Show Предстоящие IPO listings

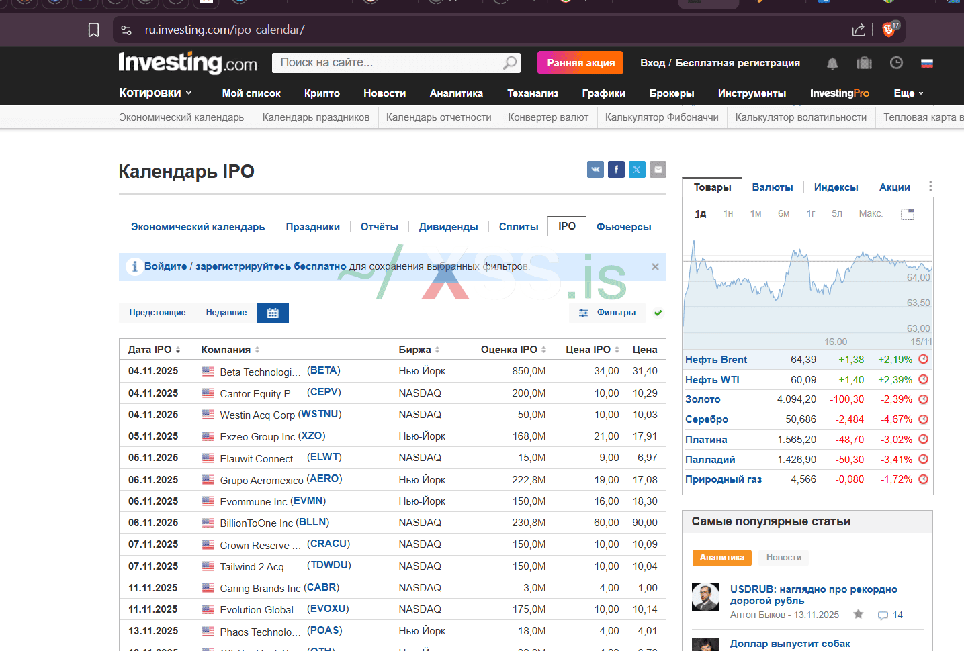tap(157, 313)
